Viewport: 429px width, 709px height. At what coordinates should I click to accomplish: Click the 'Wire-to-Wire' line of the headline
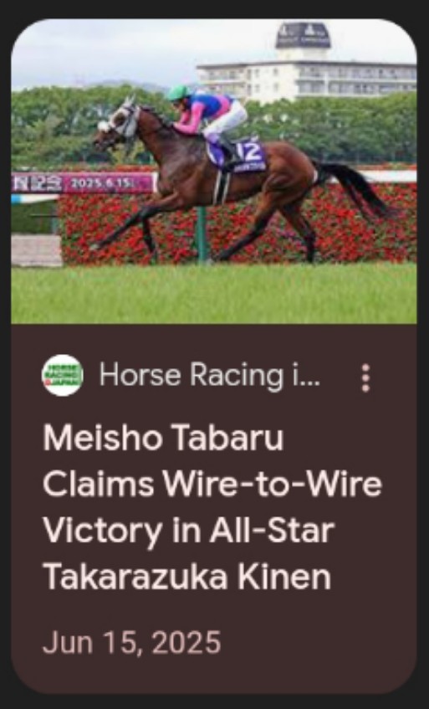272,485
